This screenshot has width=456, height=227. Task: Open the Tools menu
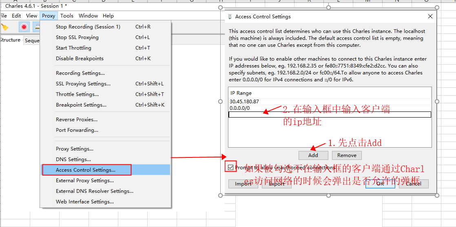click(67, 15)
